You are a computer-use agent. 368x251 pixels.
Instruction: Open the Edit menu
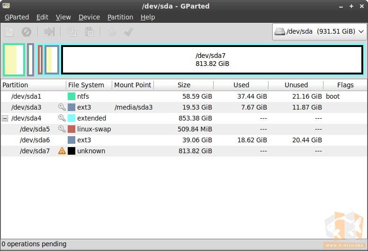pyautogui.click(x=42, y=17)
